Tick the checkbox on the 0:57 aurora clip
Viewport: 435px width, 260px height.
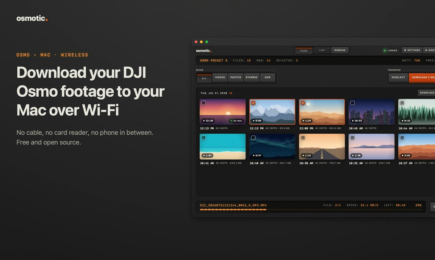tap(253, 138)
